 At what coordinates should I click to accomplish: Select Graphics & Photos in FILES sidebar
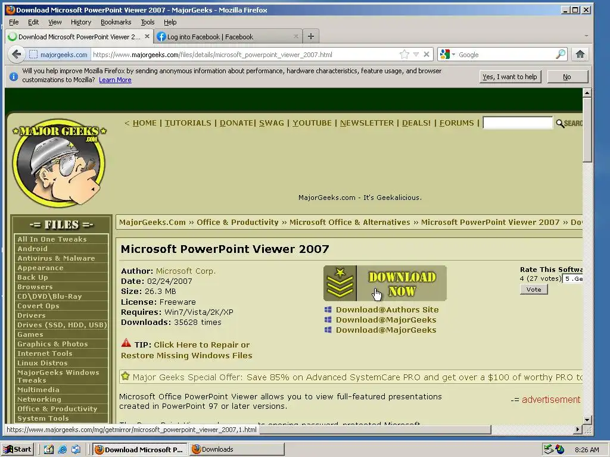coord(61,344)
